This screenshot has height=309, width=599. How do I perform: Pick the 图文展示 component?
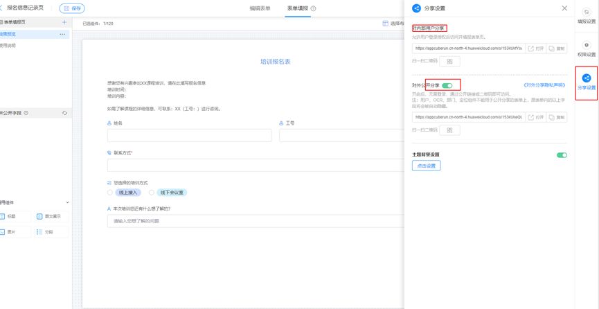pos(51,216)
